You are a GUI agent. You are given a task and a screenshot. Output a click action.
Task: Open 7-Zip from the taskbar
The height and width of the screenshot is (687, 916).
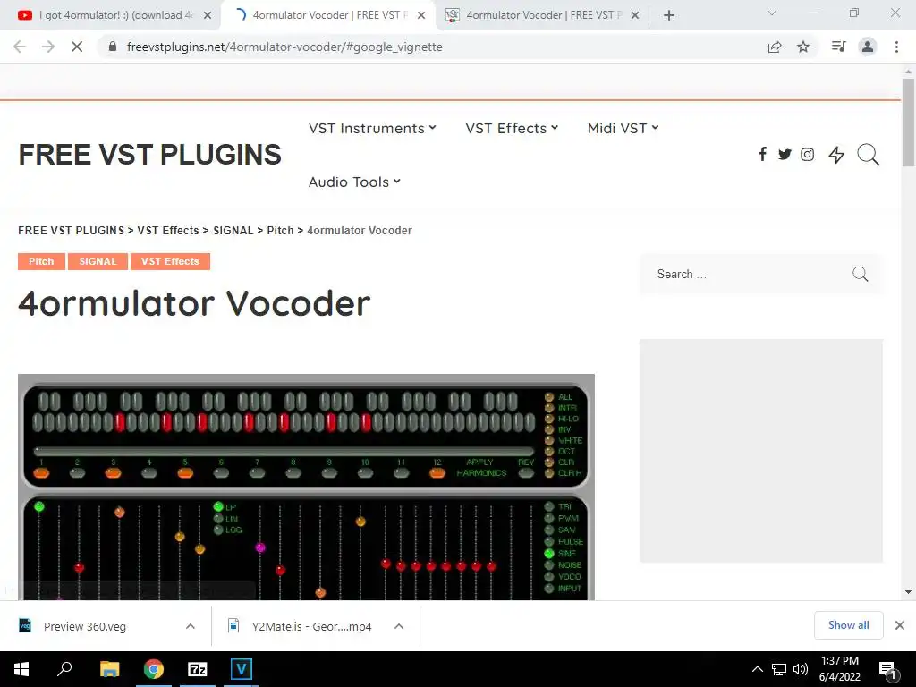click(x=198, y=669)
